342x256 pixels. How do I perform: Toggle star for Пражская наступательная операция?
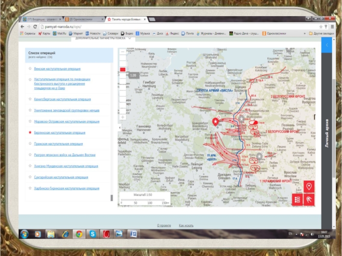coord(30,144)
